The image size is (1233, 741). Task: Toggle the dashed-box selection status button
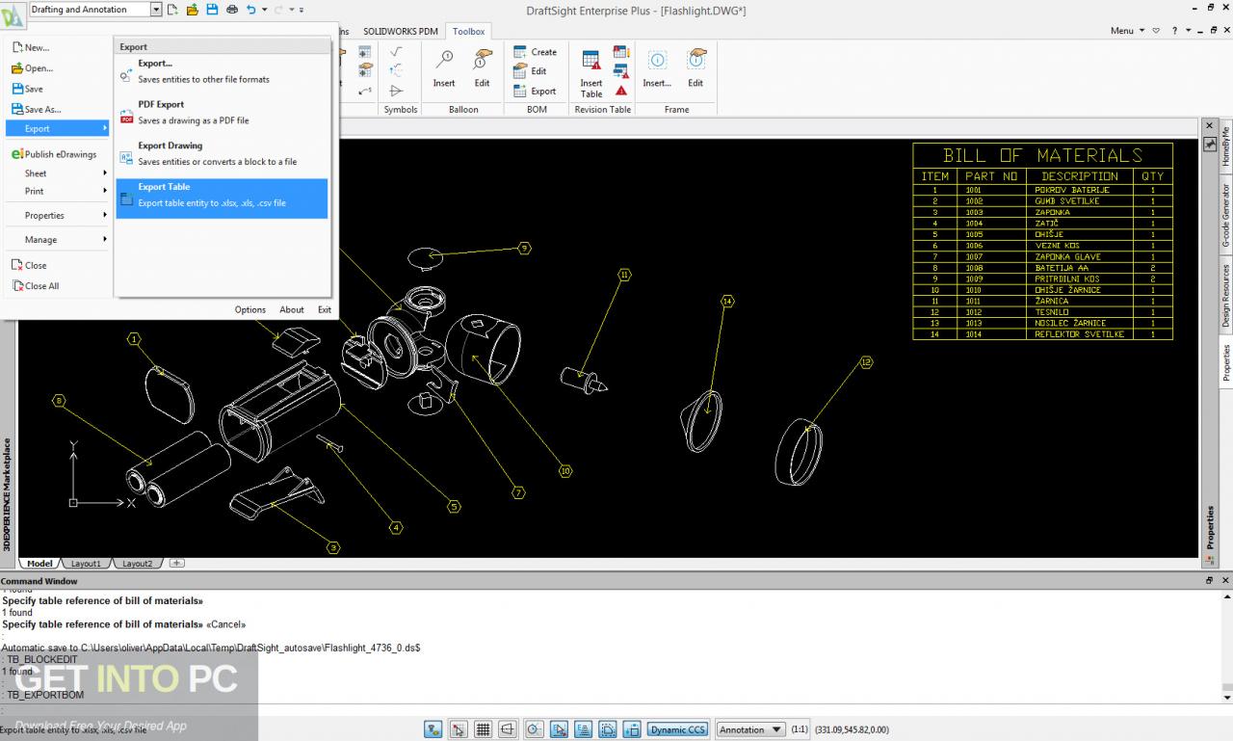608,729
